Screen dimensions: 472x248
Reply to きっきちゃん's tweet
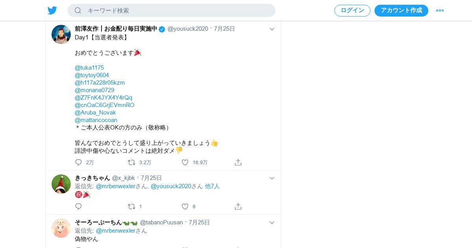[78, 206]
